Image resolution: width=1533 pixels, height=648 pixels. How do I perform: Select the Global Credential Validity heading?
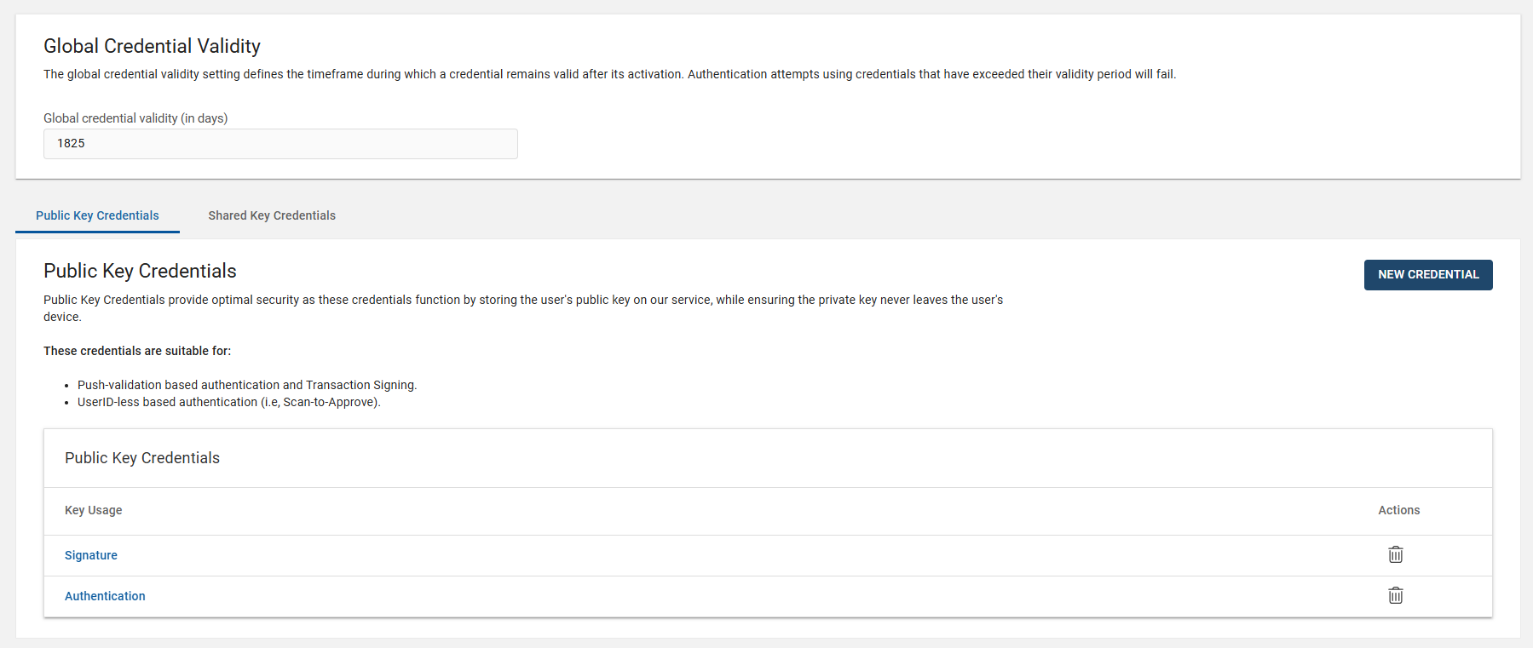(x=152, y=46)
